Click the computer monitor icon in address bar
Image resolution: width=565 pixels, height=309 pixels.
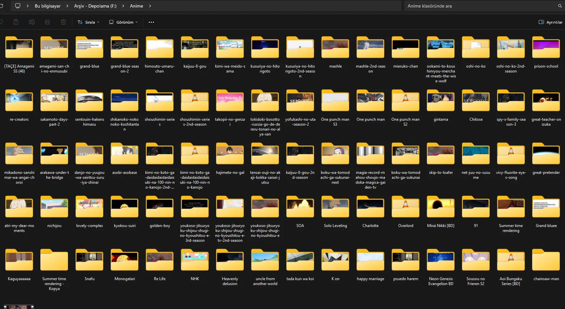18,6
